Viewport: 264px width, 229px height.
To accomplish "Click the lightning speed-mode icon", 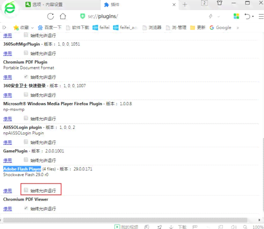I will [x=210, y=16].
